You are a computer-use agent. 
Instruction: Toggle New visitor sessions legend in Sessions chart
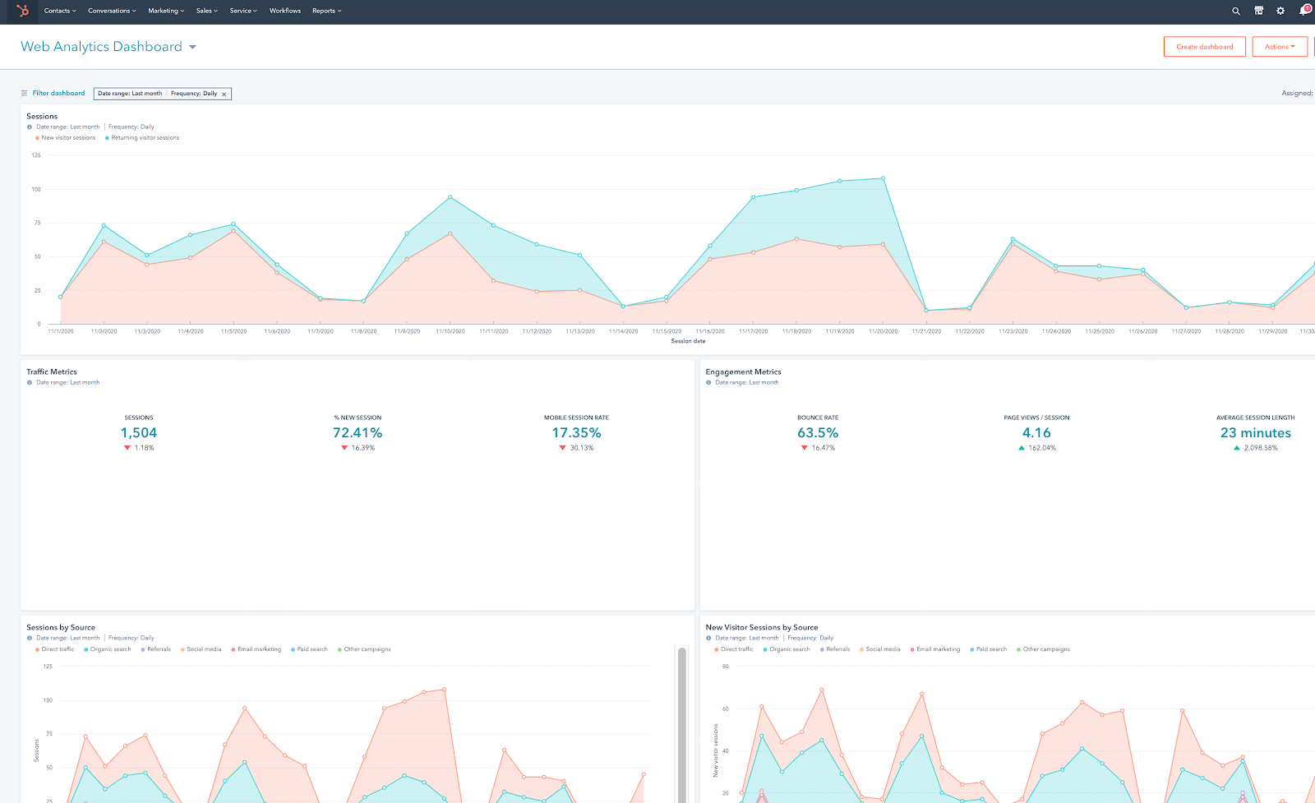66,138
